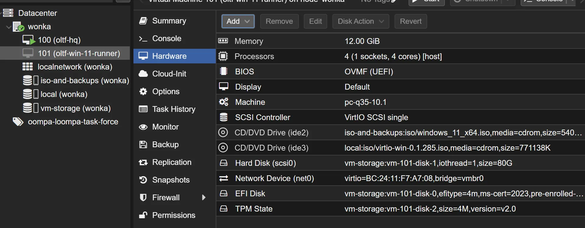
Task: Open the Disk Action dropdown
Action: (361, 21)
